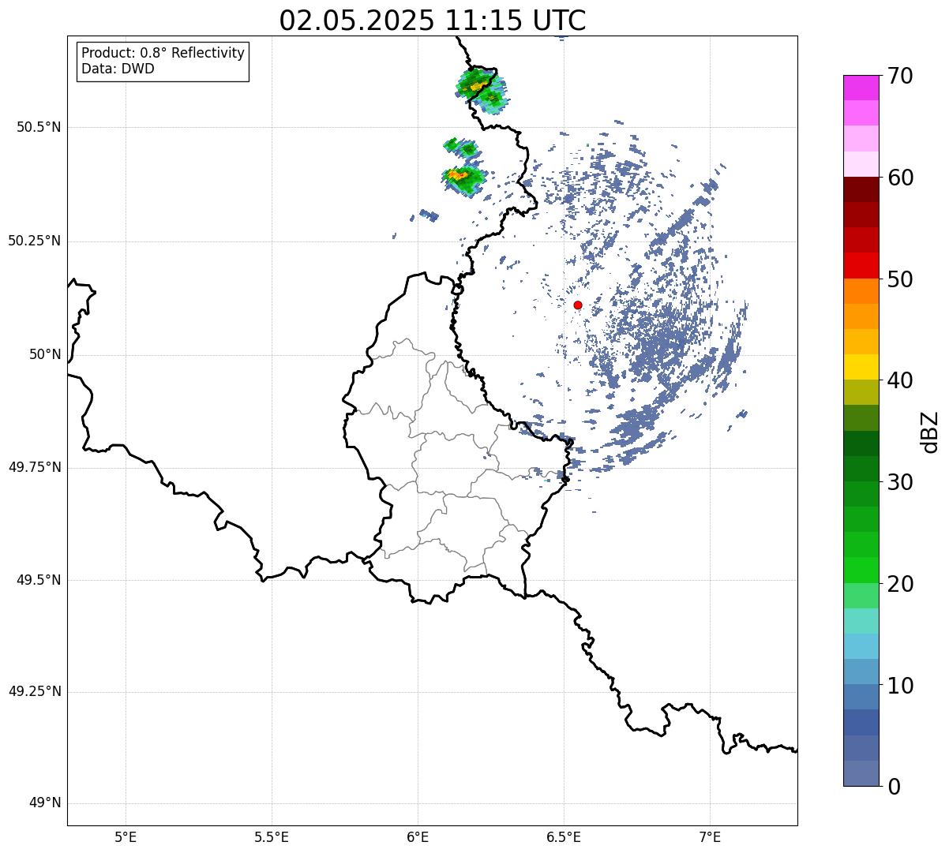Pick the orange colorbar segment below 50
Screen dimensions: 949x853
[861, 291]
